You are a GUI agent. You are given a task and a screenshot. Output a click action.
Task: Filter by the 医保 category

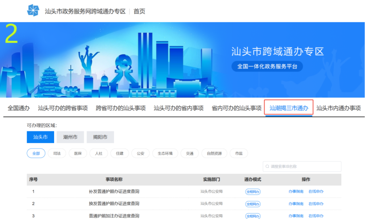pyautogui.click(x=78, y=153)
